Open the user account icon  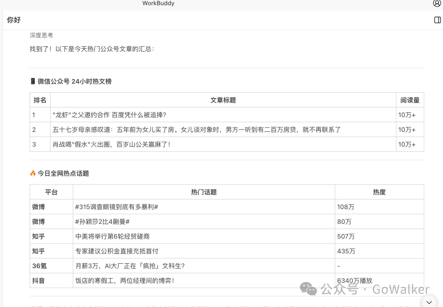point(436,3)
